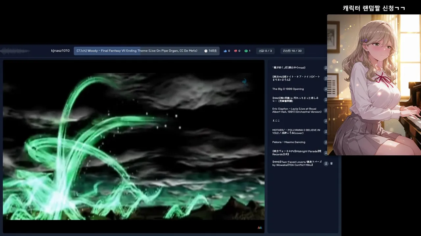
Task: Select playlist entry The Big O 1999 Opening
Action: click(288, 89)
